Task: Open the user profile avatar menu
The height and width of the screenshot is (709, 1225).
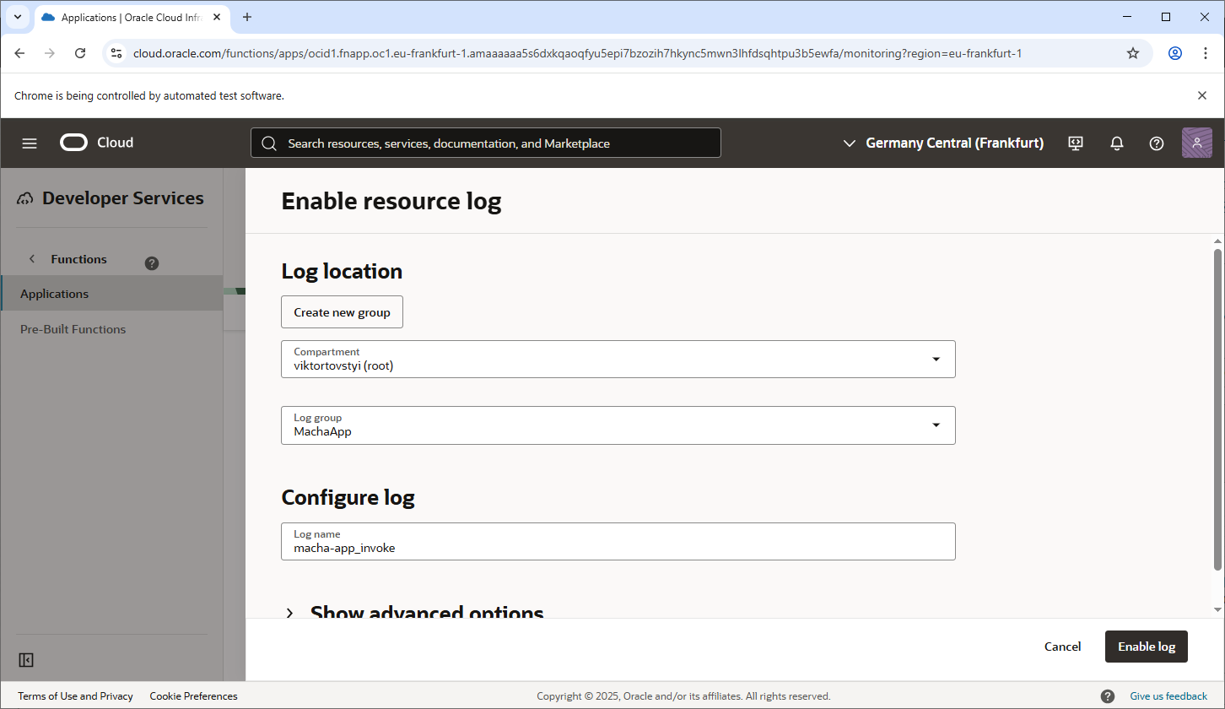Action: coord(1196,143)
